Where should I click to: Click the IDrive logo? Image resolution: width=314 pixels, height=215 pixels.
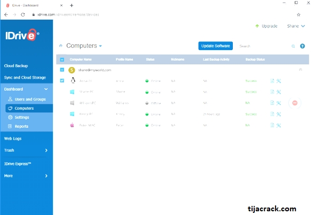click(22, 35)
